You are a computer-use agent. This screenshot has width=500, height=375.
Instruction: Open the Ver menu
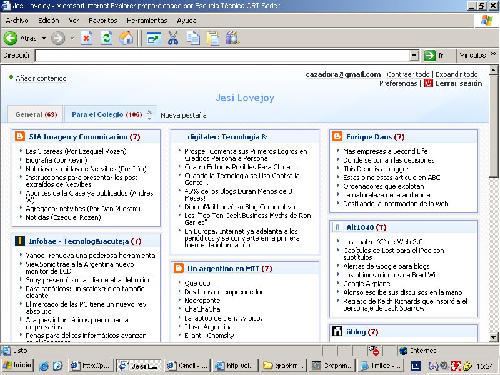(x=74, y=21)
